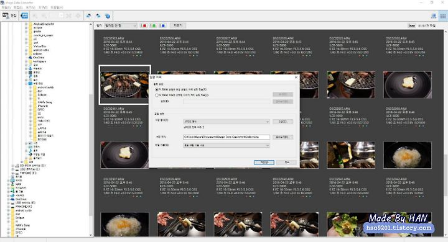
Task: Open the fourth menu (T) in menu bar
Action: pos(43,7)
